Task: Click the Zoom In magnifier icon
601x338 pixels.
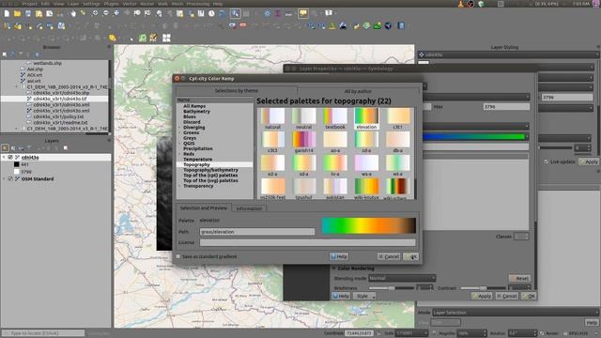Action: click(95, 14)
